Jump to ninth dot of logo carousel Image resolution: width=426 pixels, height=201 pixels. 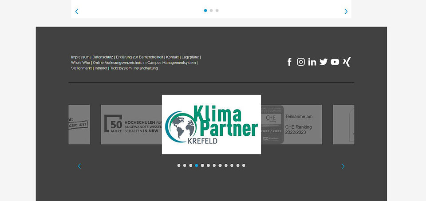coord(226,166)
